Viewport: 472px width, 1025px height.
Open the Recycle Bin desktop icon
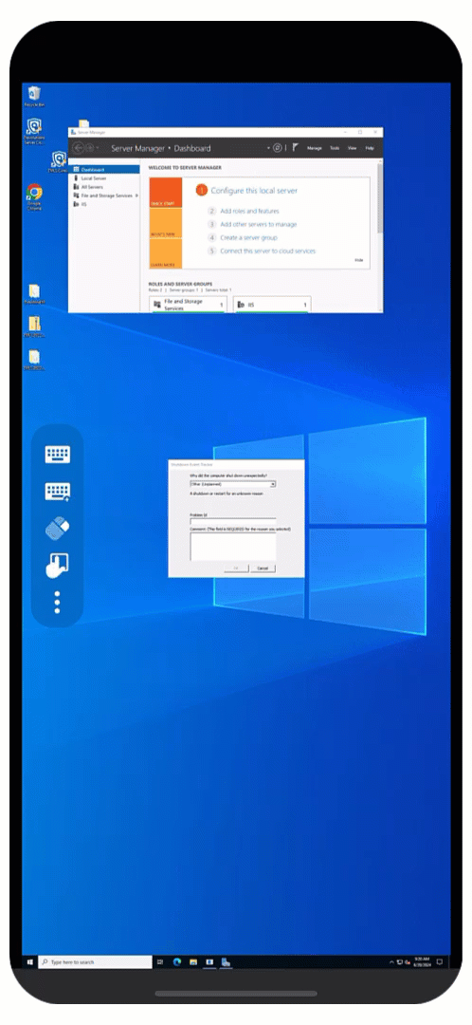(x=34, y=96)
